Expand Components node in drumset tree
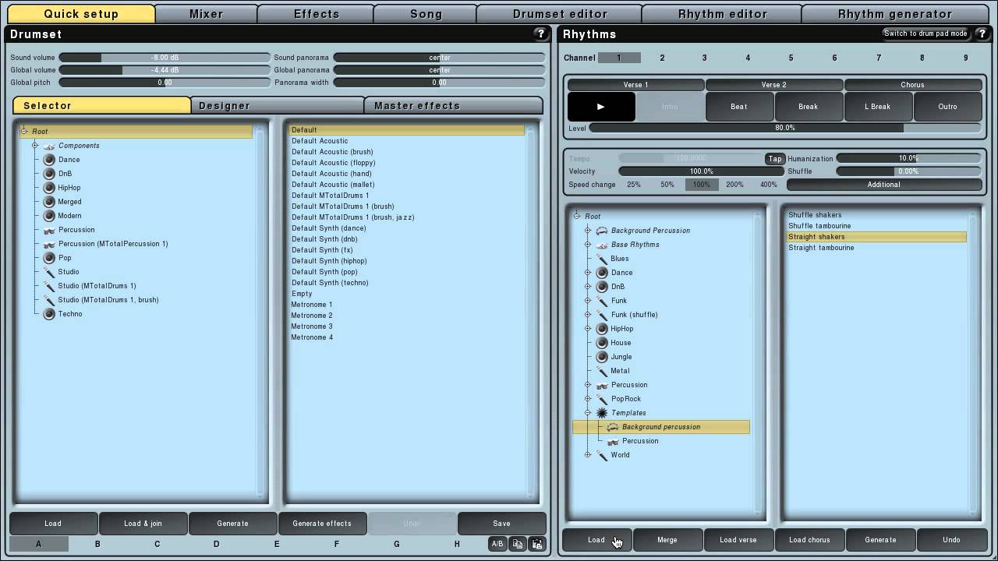The width and height of the screenshot is (998, 561). pyautogui.click(x=35, y=146)
